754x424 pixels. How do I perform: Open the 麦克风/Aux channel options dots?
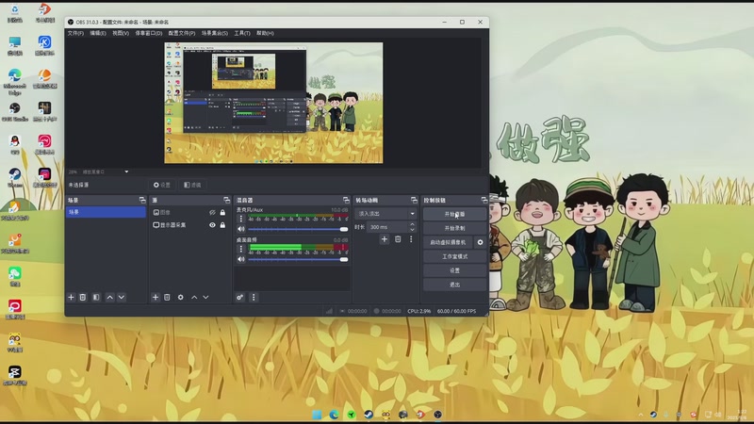coord(241,219)
